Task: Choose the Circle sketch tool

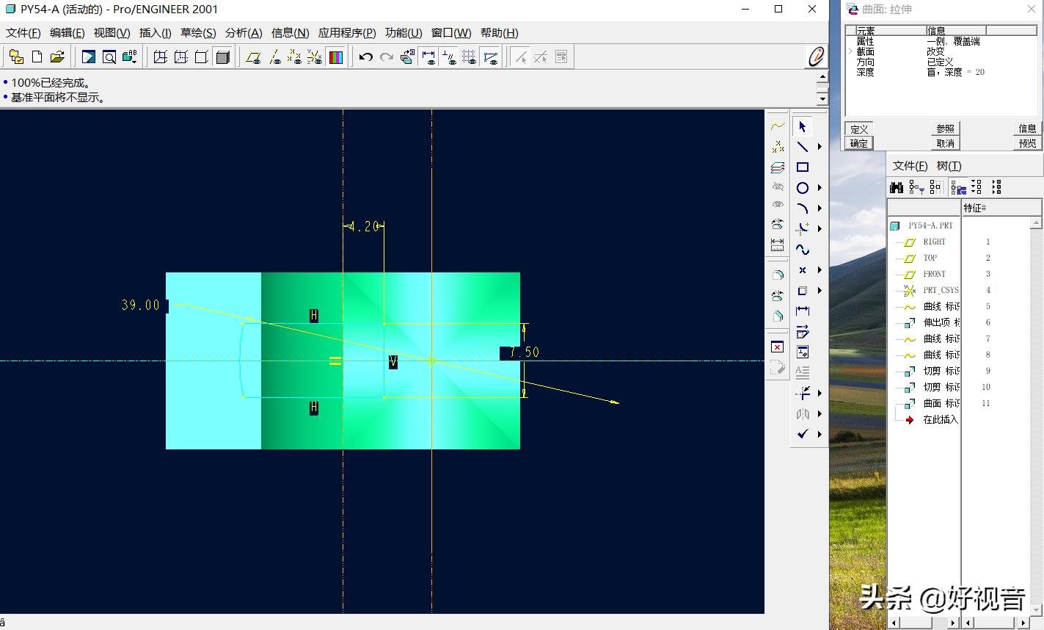Action: coord(803,188)
